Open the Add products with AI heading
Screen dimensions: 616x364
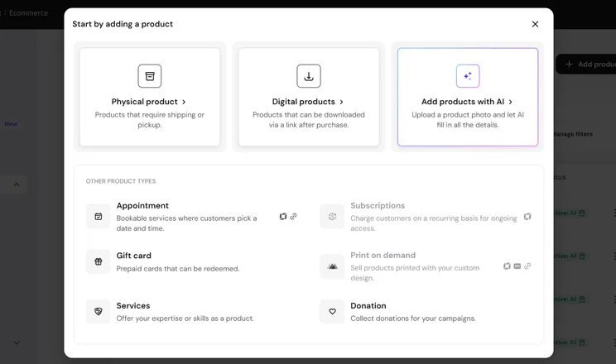tap(463, 102)
